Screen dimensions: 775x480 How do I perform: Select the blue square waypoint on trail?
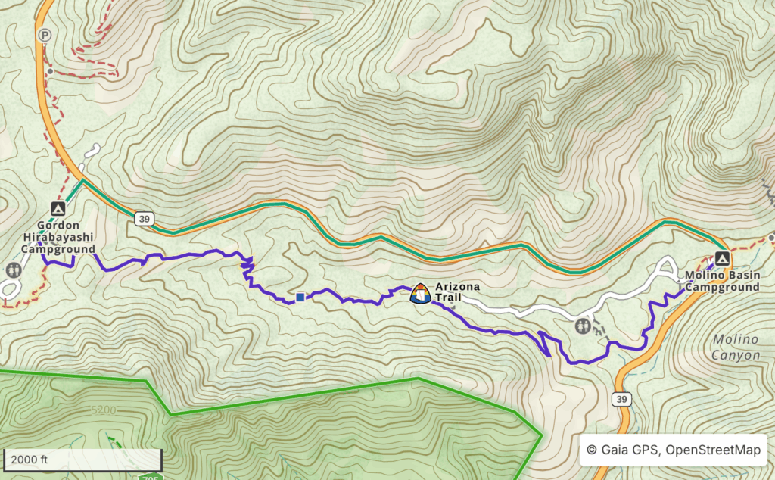(300, 297)
